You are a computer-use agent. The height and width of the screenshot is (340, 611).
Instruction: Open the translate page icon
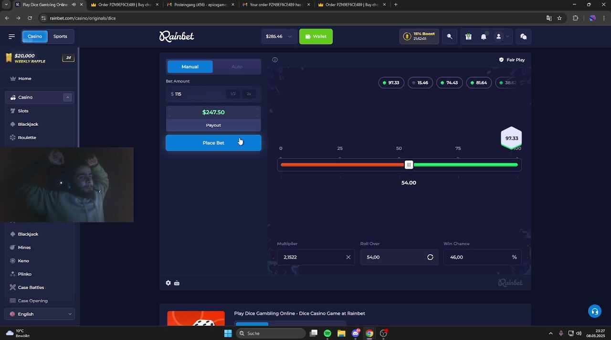tap(549, 18)
